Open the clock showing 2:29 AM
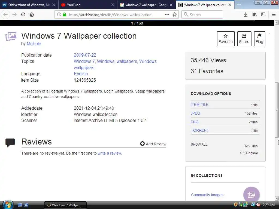 pyautogui.click(x=269, y=205)
